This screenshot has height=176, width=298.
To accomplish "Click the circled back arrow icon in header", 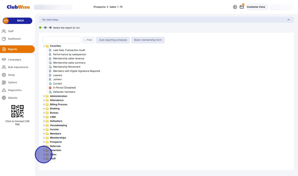I will click(x=235, y=7).
